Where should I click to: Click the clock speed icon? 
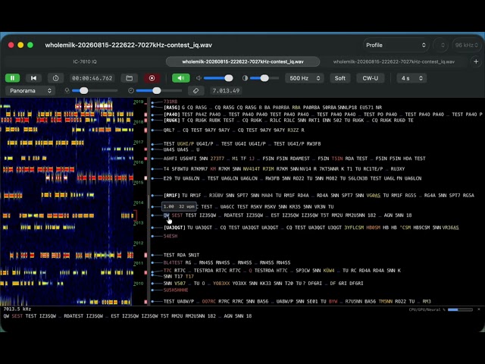point(131,91)
